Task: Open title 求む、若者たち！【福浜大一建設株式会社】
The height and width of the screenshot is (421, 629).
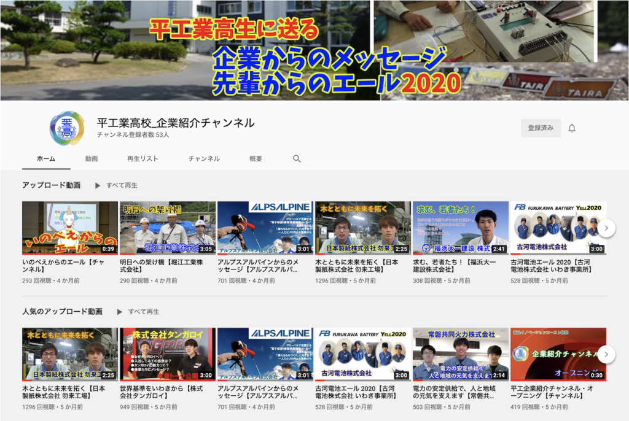Action: click(x=454, y=266)
